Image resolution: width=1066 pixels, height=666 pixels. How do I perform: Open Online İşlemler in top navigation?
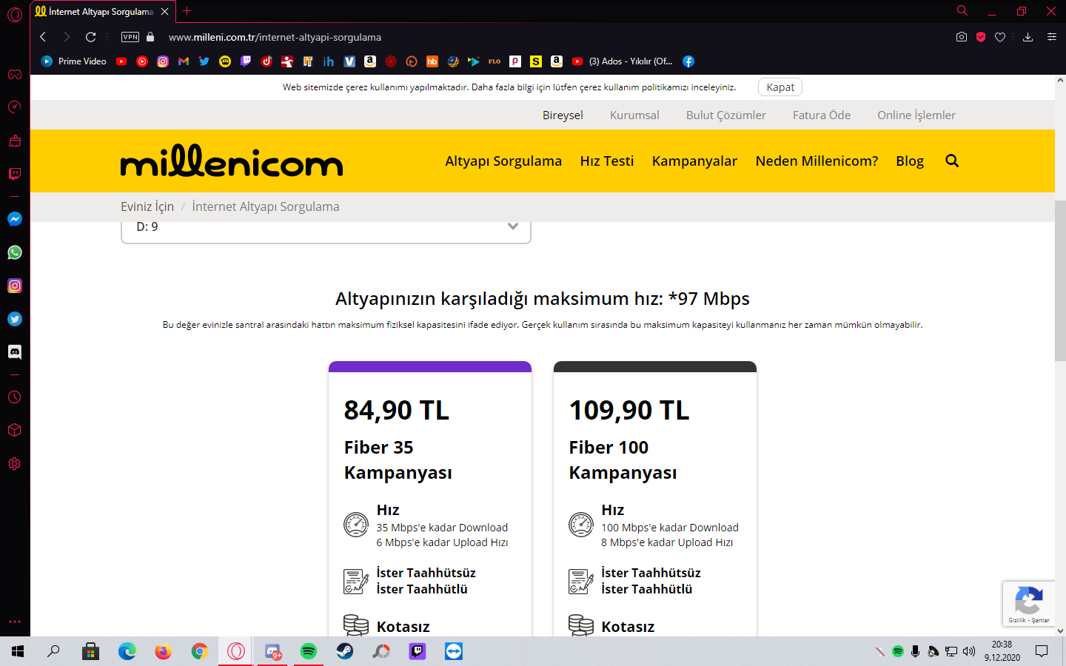pyautogui.click(x=916, y=115)
